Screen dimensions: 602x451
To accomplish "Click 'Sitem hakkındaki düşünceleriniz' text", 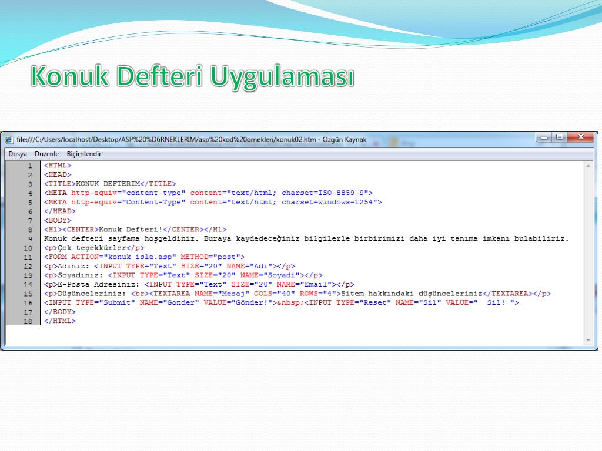I will (412, 294).
